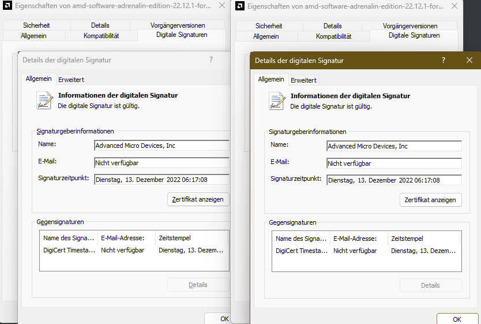The width and height of the screenshot is (481, 324).
Task: Click 'Zeitstempel' column header in right list
Action: pyautogui.click(x=424, y=239)
